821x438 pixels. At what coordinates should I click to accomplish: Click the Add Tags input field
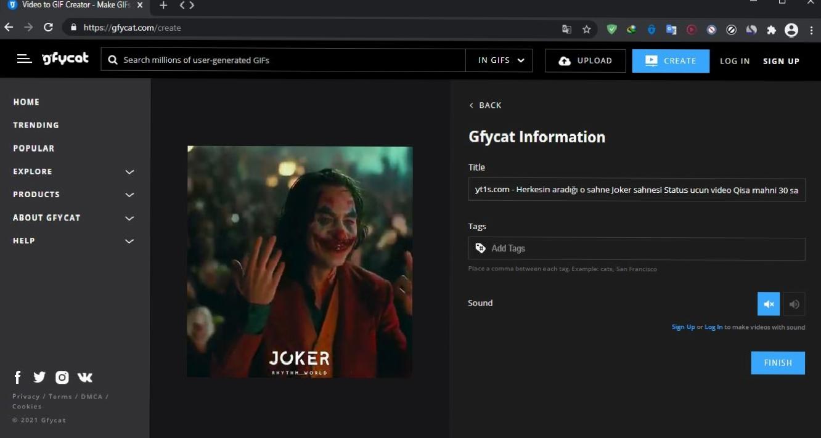tap(637, 249)
